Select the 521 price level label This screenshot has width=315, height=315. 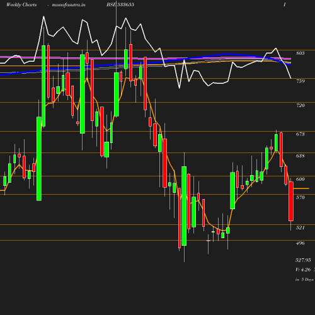pyautogui.click(x=301, y=227)
